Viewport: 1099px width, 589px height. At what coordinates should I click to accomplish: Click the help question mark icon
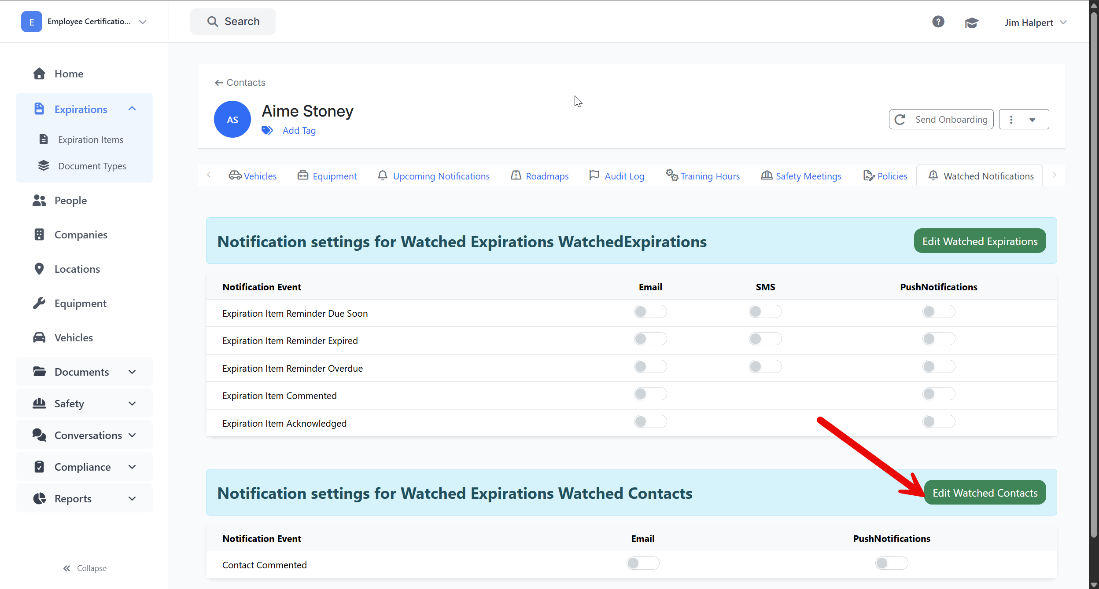[938, 22]
